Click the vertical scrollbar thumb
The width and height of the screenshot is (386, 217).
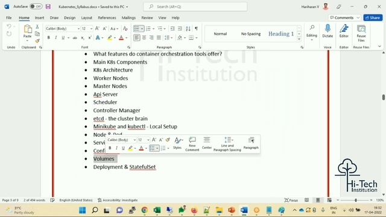tap(384, 97)
